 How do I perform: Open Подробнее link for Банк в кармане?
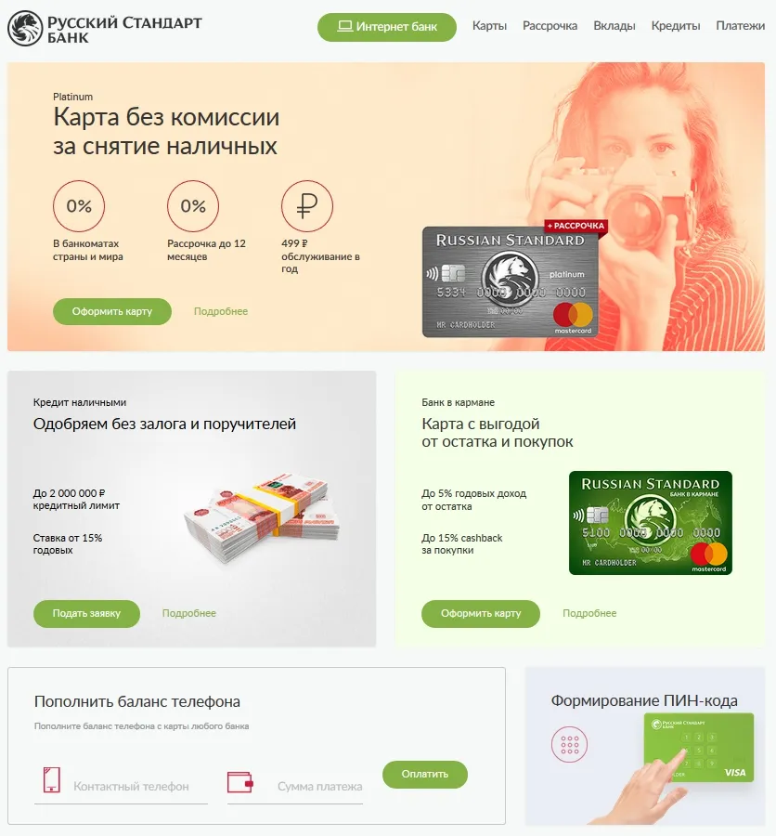pyautogui.click(x=589, y=614)
